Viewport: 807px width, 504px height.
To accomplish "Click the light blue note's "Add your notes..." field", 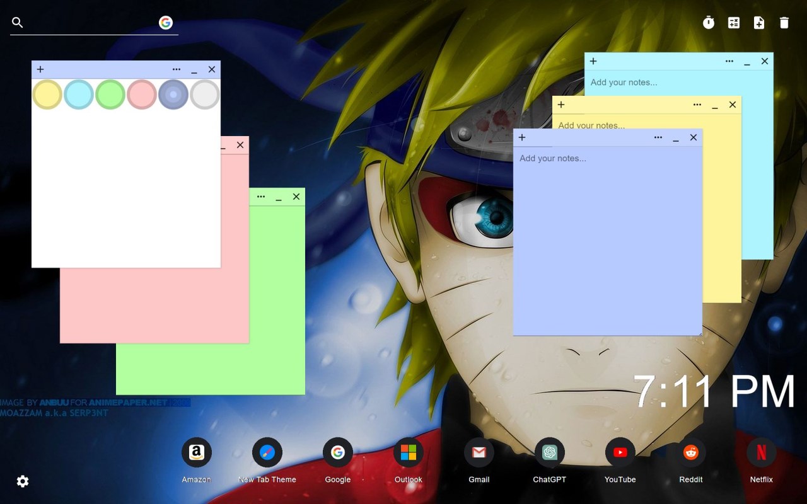I will click(x=678, y=83).
